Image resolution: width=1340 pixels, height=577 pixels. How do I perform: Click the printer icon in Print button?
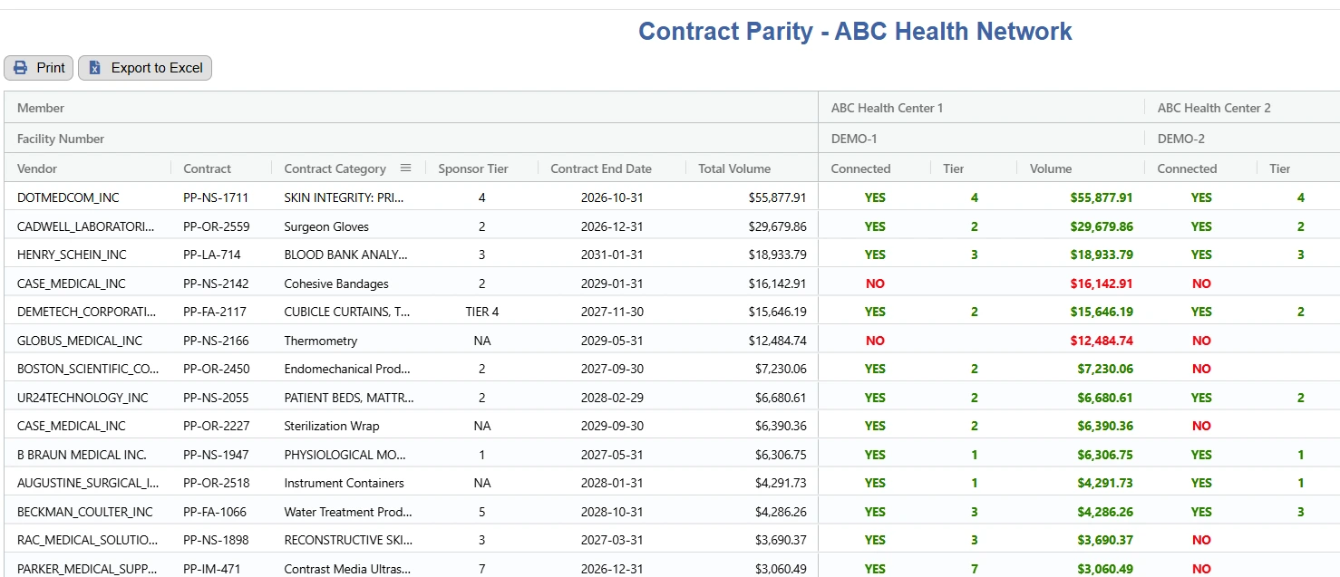(x=21, y=68)
